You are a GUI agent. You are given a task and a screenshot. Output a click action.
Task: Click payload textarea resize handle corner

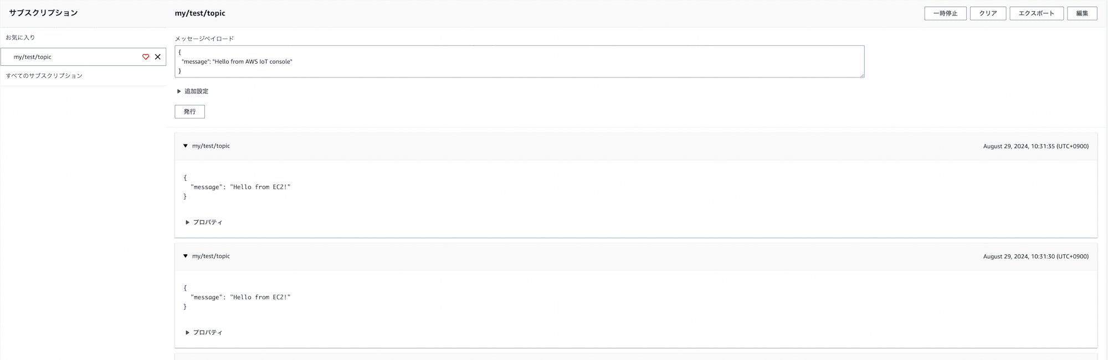861,75
